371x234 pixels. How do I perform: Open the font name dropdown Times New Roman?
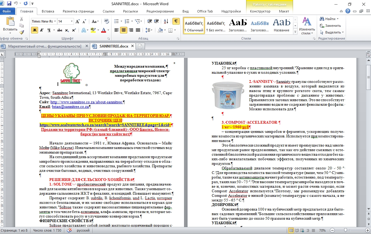pos(55,21)
